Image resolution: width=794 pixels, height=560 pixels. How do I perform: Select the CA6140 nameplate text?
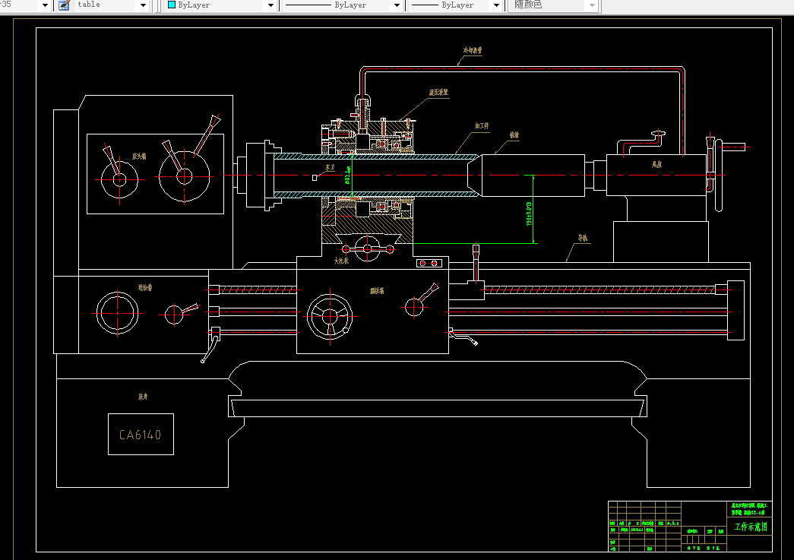point(141,435)
